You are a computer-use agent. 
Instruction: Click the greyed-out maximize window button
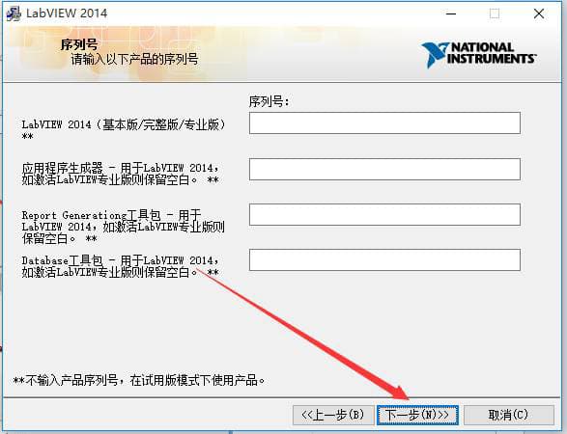(x=495, y=14)
